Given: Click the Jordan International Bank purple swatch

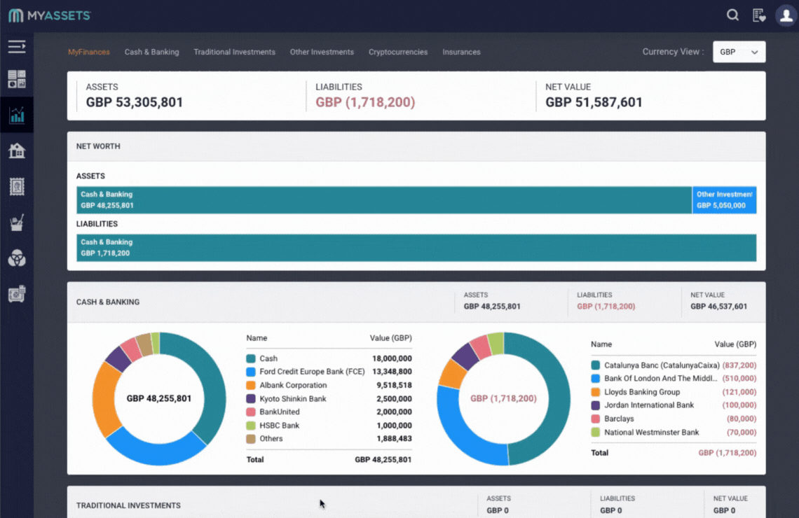Looking at the screenshot, I should [x=595, y=405].
